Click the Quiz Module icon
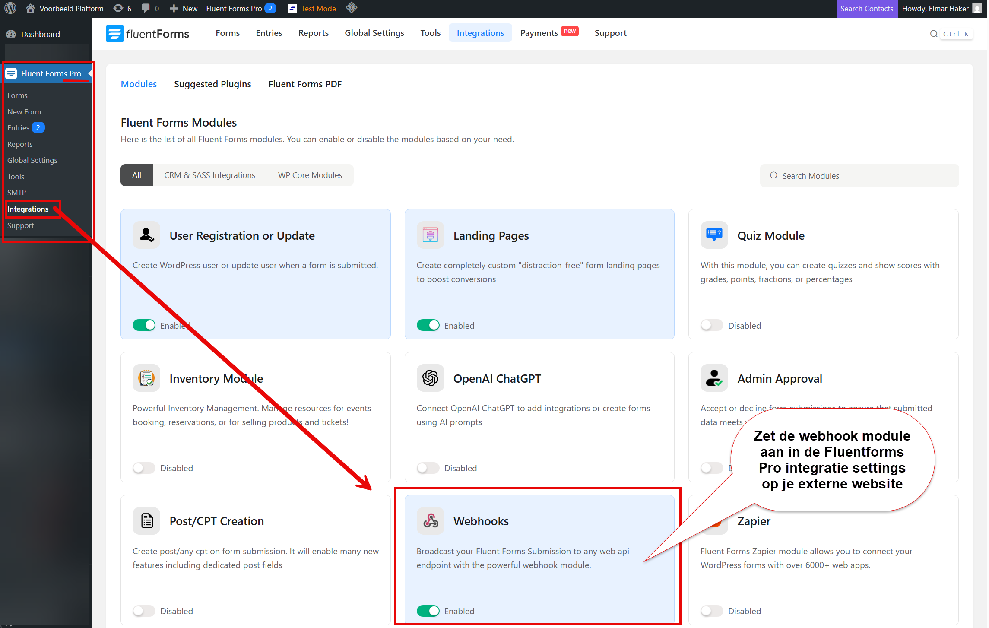This screenshot has height=628, width=989. (714, 235)
